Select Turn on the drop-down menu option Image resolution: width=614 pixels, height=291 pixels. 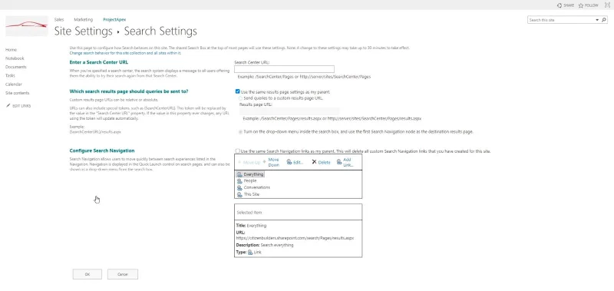click(240, 132)
